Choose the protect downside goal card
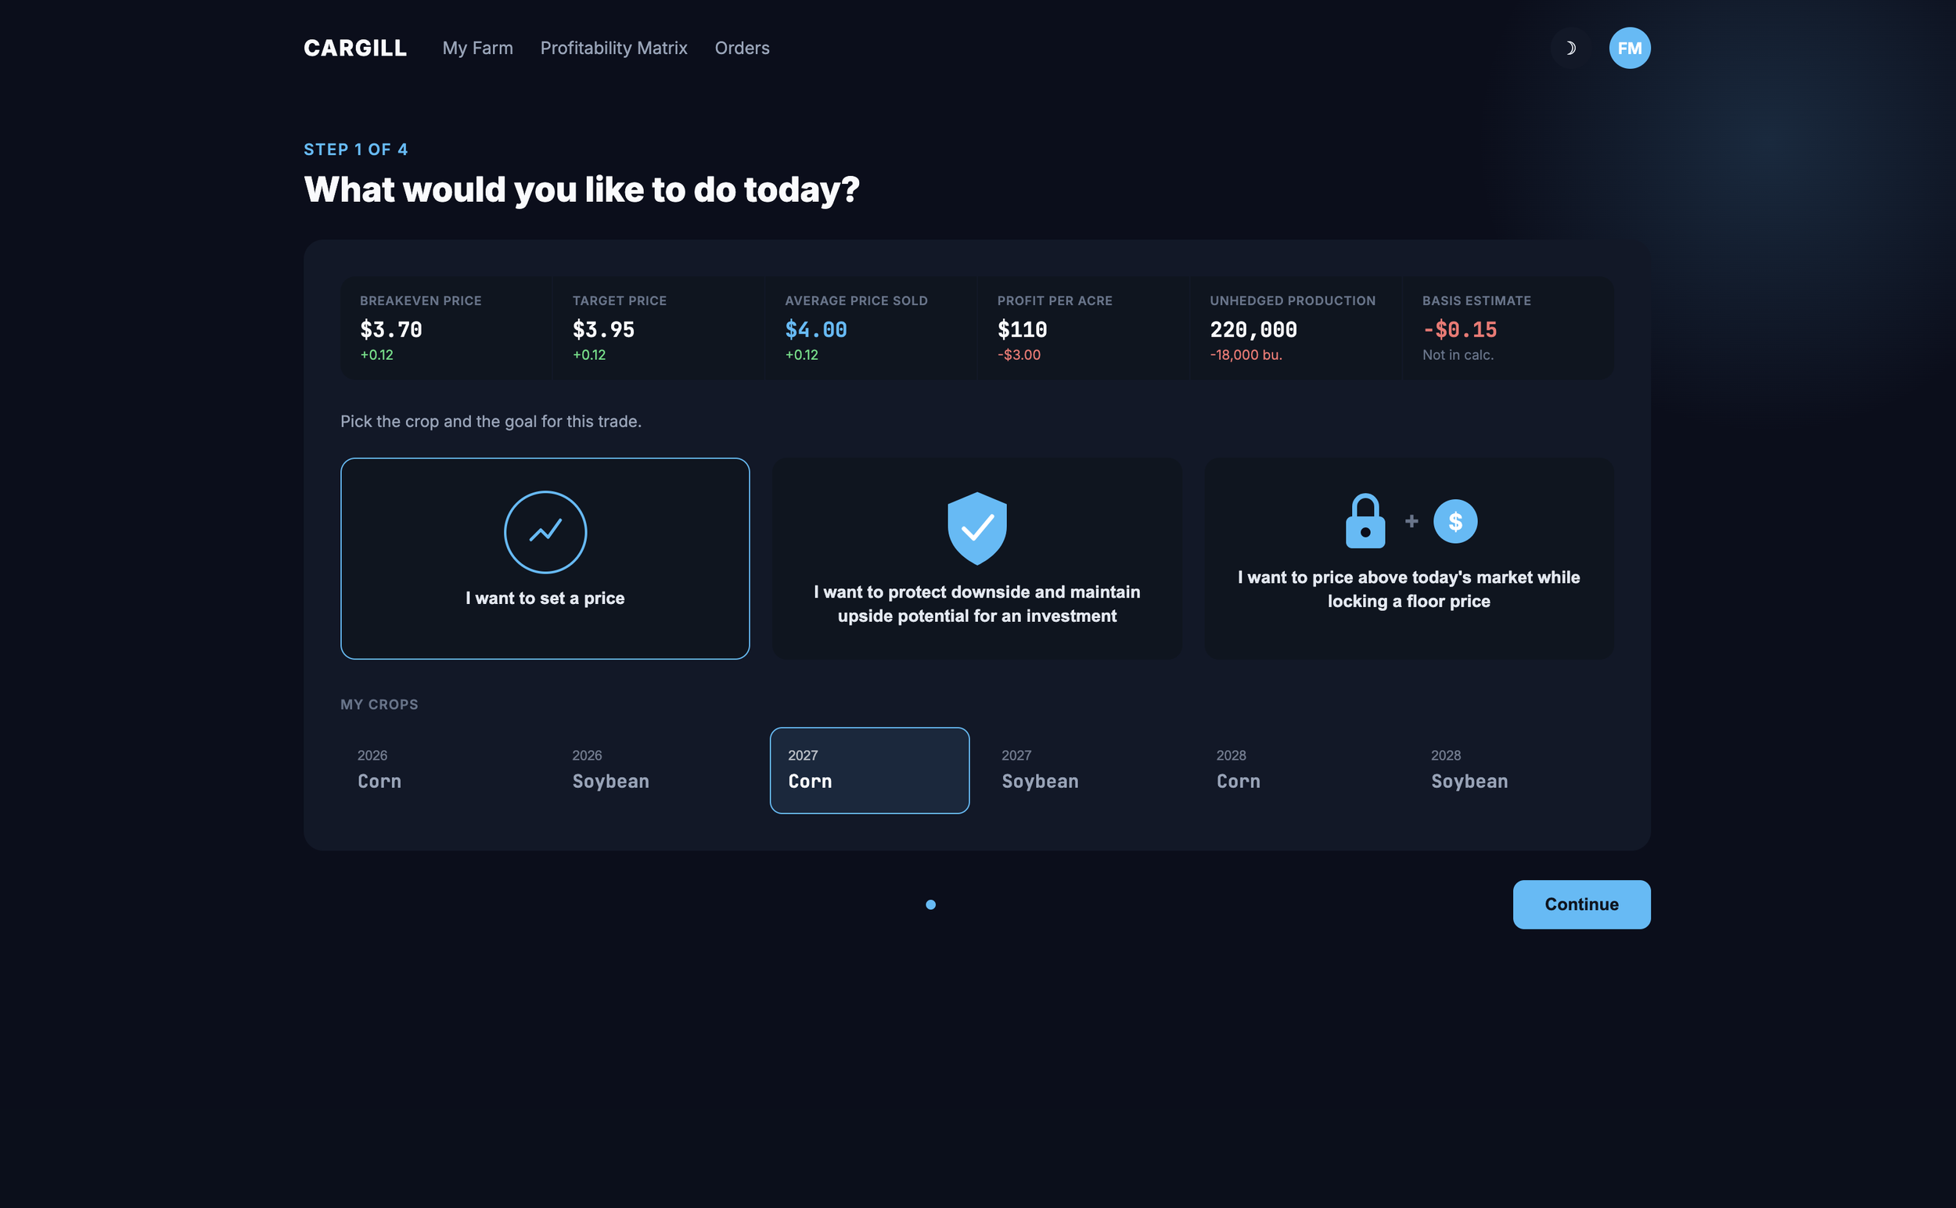Viewport: 1956px width, 1208px height. 976,559
